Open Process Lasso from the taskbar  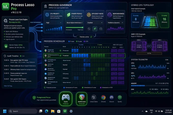tap(65, 111)
